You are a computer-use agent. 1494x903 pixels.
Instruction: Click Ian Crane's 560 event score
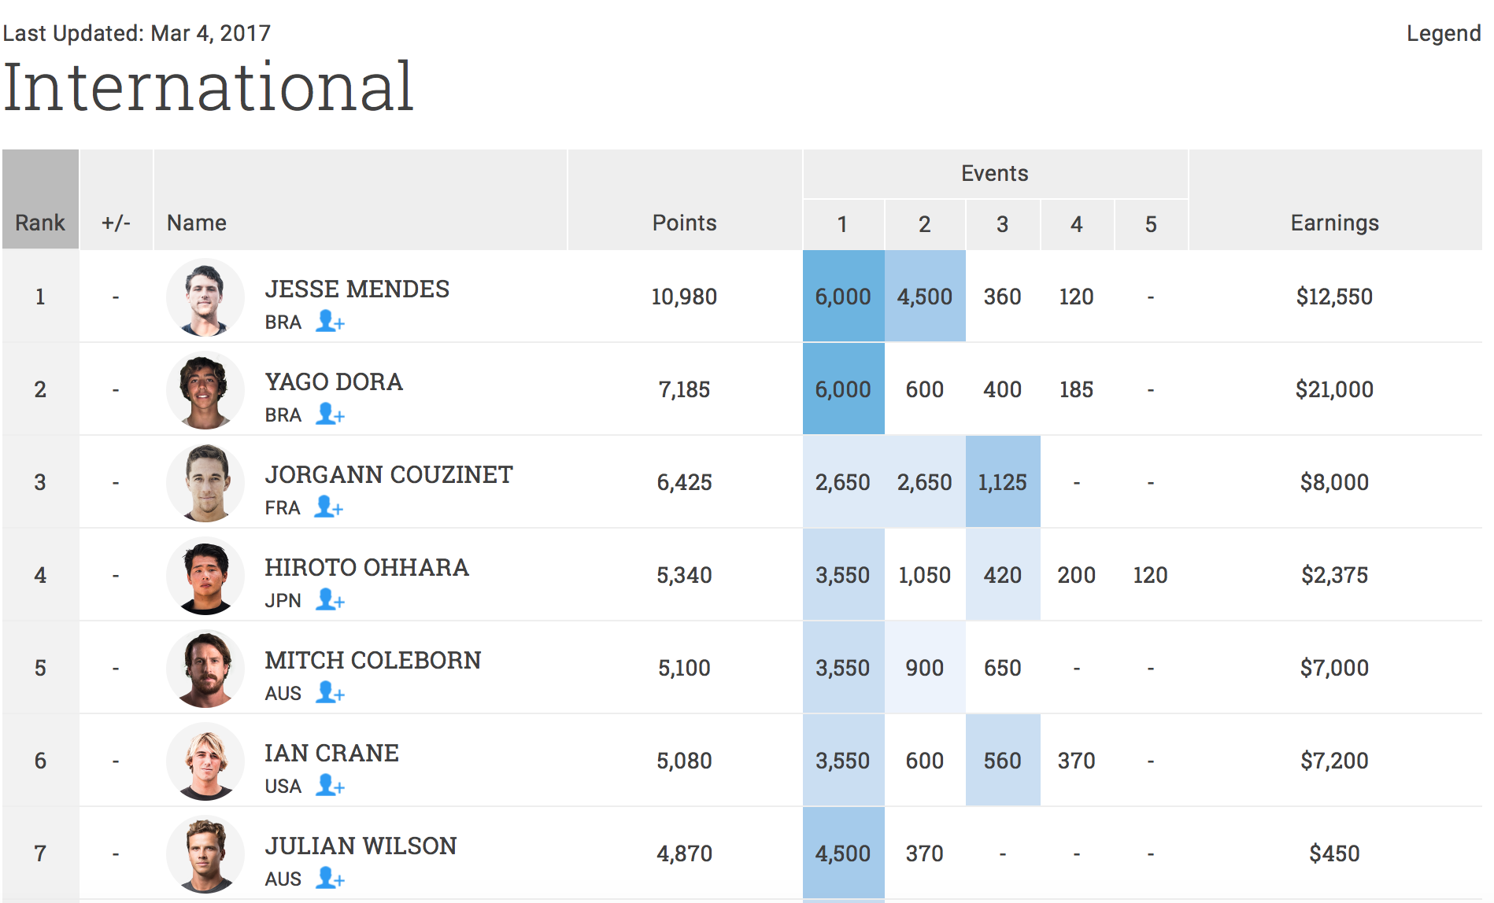pos(1001,761)
